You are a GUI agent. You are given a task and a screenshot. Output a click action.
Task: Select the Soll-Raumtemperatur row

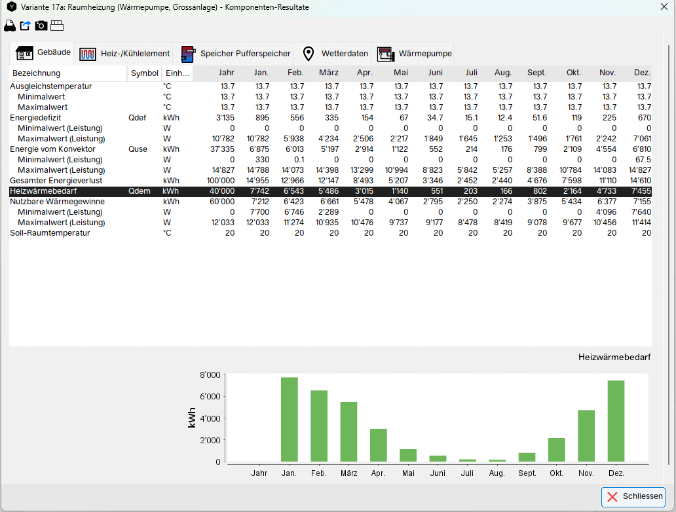click(50, 233)
